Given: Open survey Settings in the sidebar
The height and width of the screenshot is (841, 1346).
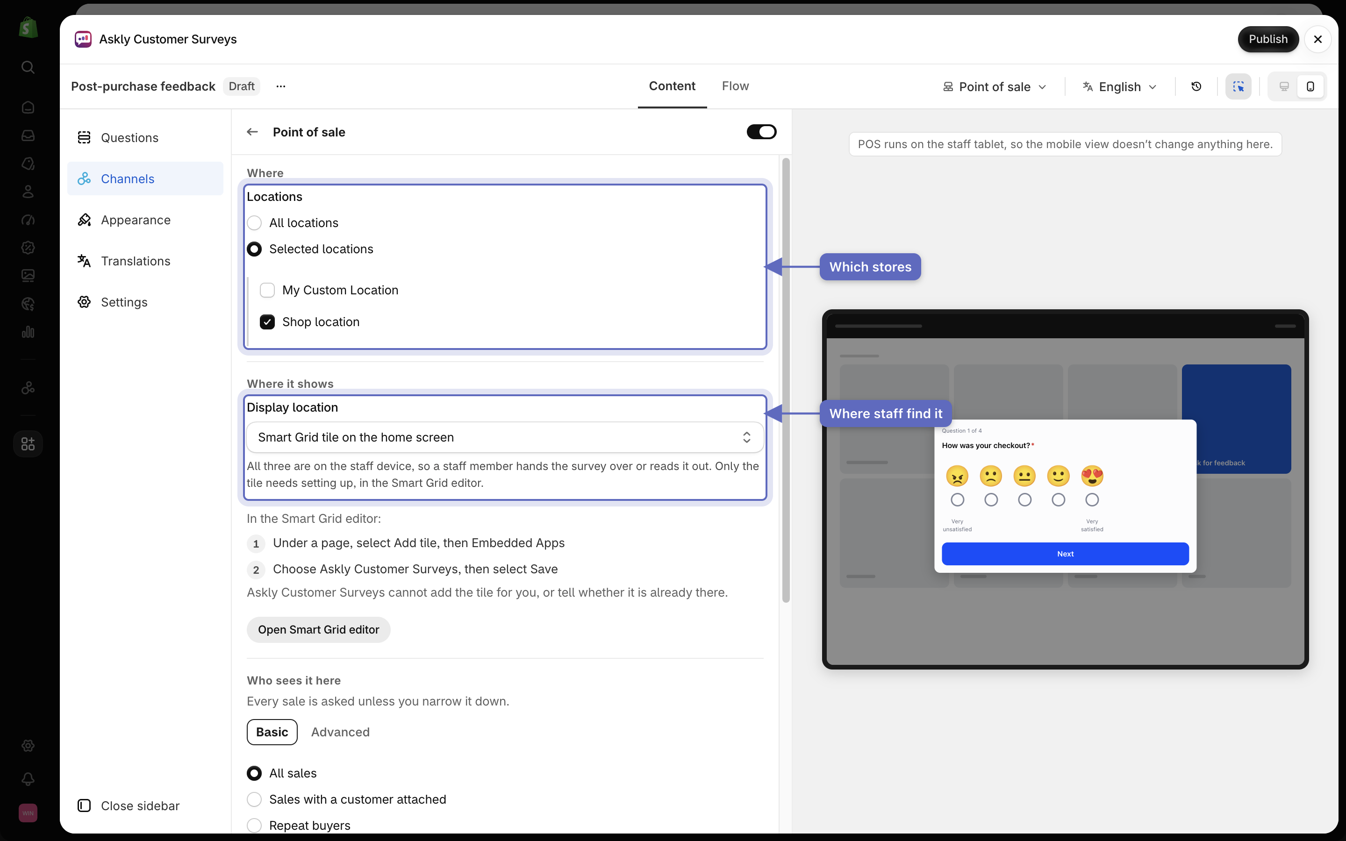Looking at the screenshot, I should point(145,302).
